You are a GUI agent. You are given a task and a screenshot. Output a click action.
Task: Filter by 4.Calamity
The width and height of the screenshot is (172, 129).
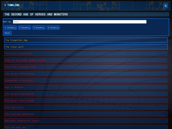click(x=53, y=27)
